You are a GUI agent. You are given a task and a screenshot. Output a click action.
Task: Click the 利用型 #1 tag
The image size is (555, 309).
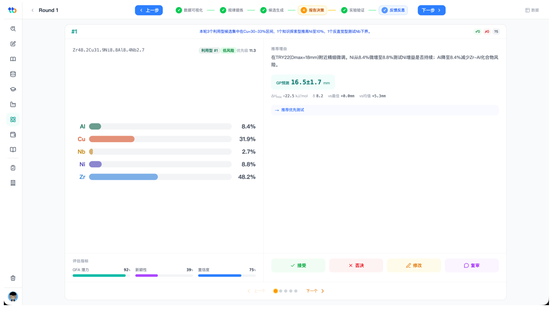pos(210,50)
